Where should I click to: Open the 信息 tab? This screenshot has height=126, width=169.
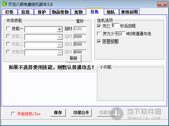(x=26, y=12)
